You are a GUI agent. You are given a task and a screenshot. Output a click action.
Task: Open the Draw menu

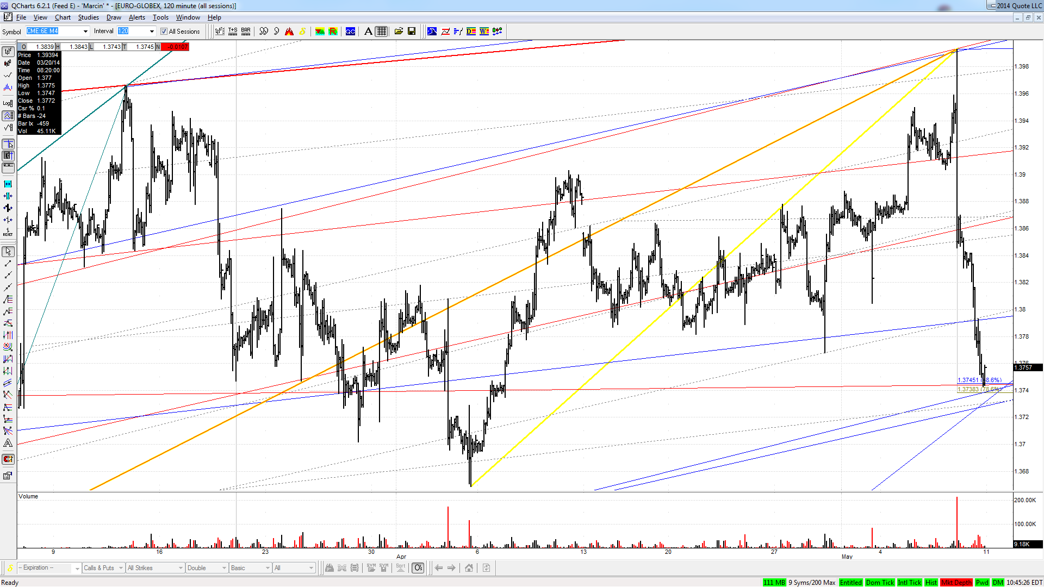pos(114,17)
